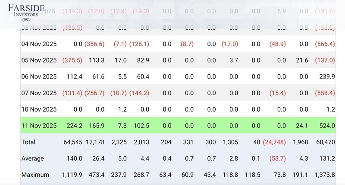Select the 239.9 total cell
Image resolution: width=345 pixels, height=185 pixels.
point(327,77)
